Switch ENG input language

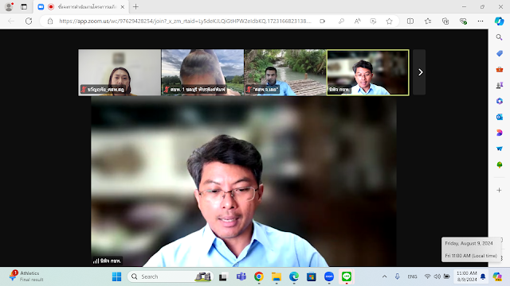(x=412, y=276)
